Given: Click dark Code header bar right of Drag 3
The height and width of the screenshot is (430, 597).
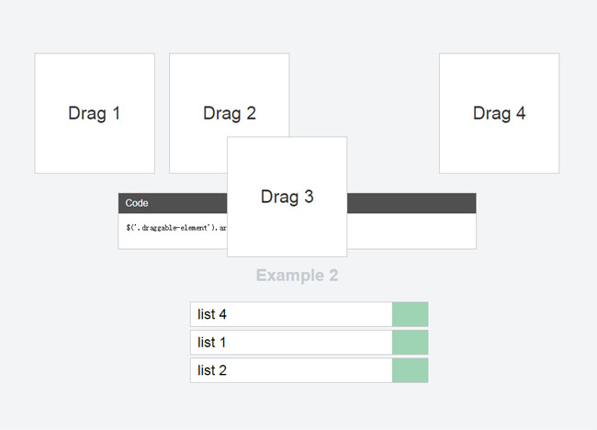Looking at the screenshot, I should [x=411, y=203].
